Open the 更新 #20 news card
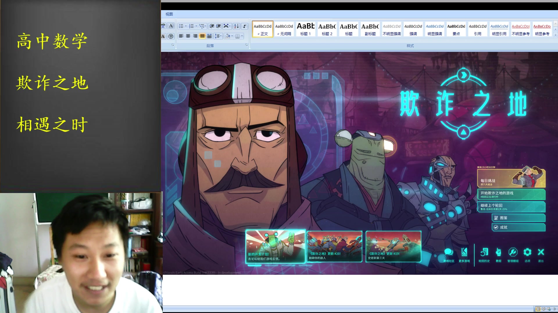This screenshot has height=313, width=558. (x=335, y=246)
